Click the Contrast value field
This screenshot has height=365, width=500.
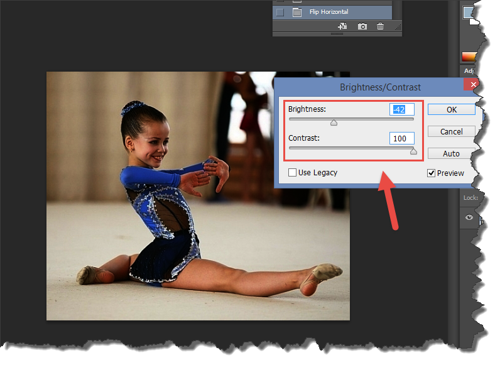coord(402,138)
